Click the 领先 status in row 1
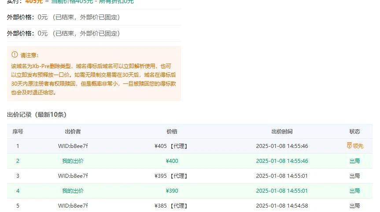This screenshot has width=380, height=212. coord(358,146)
